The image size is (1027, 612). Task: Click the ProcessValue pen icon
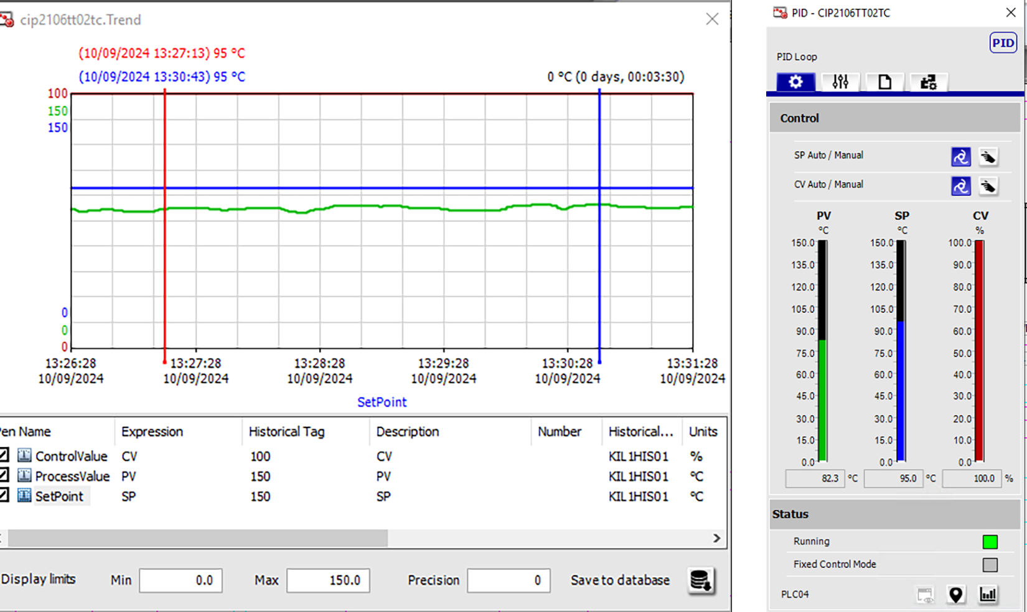pos(24,476)
